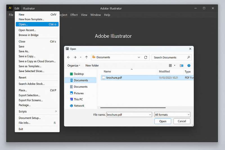Select highlighted Documents in navigation pane

[80, 80]
